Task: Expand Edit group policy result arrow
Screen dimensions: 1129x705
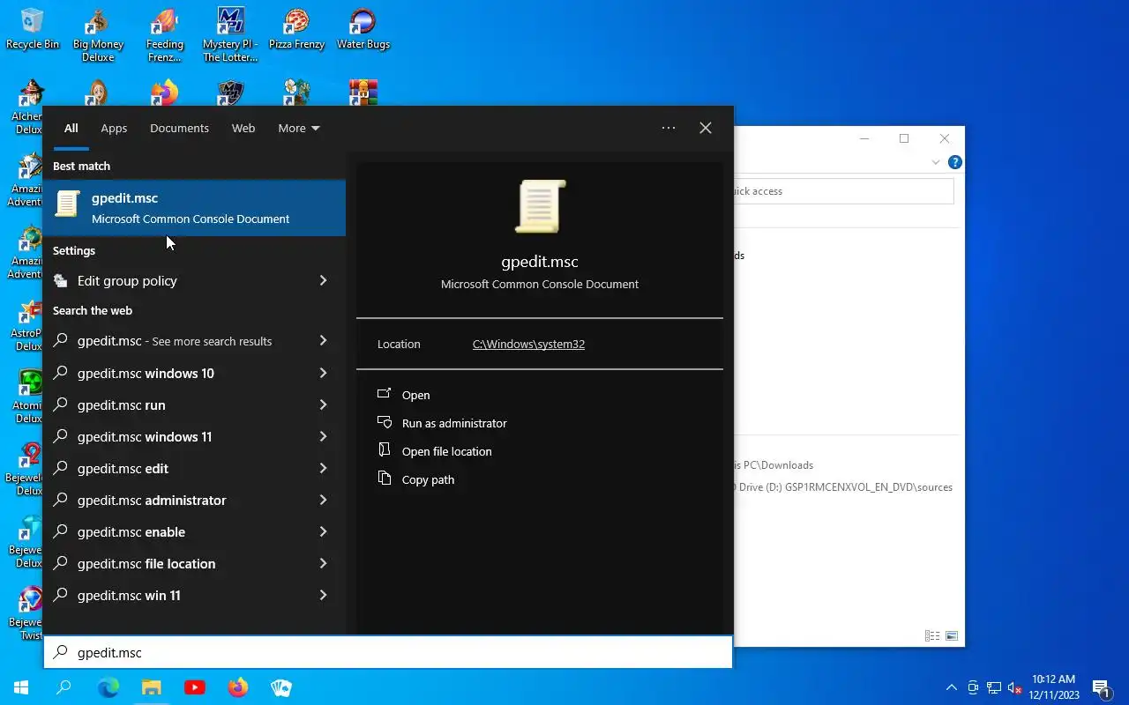Action: point(323,280)
